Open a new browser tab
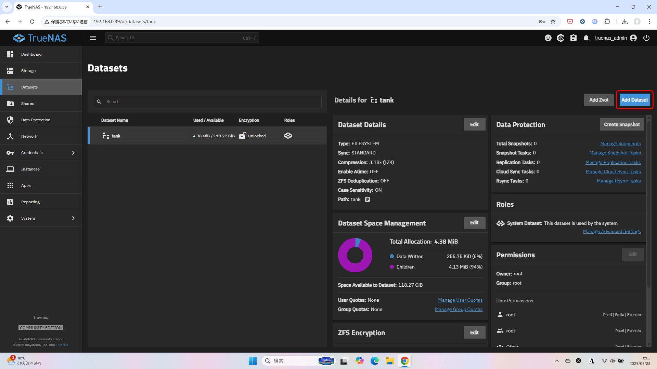This screenshot has width=657, height=369. [100, 7]
